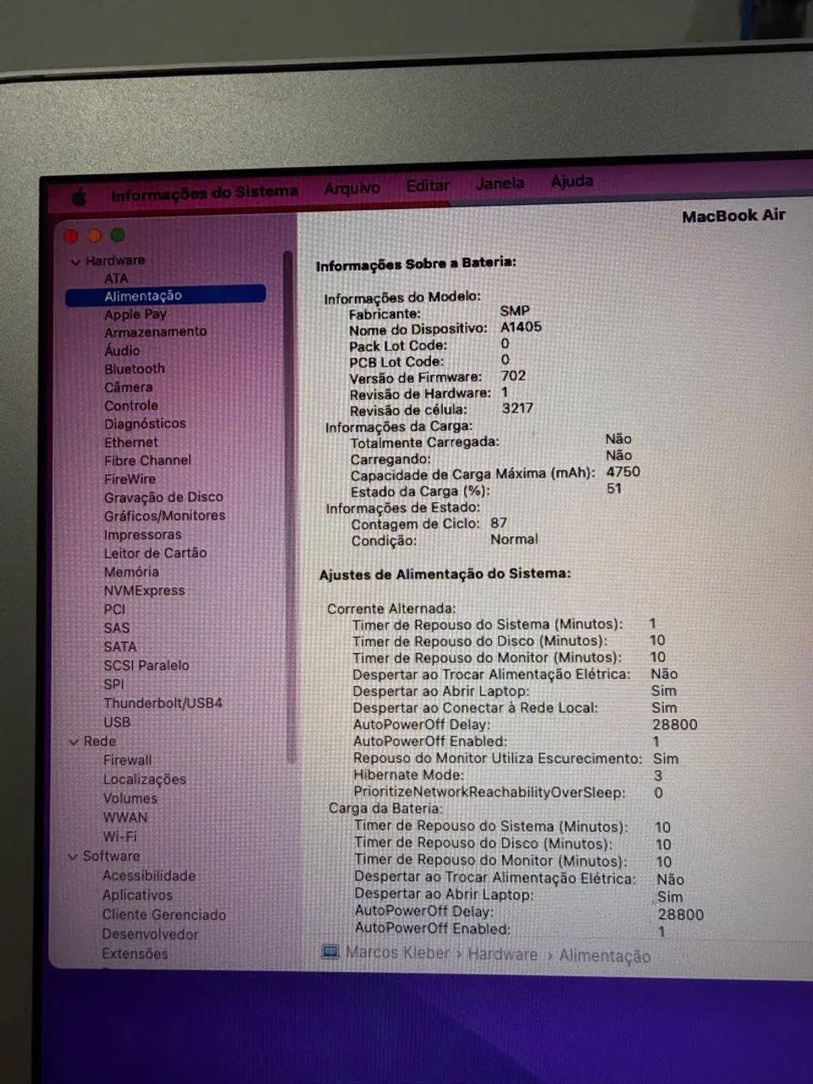The image size is (813, 1084).
Task: Open the Janela menu
Action: pos(500,183)
